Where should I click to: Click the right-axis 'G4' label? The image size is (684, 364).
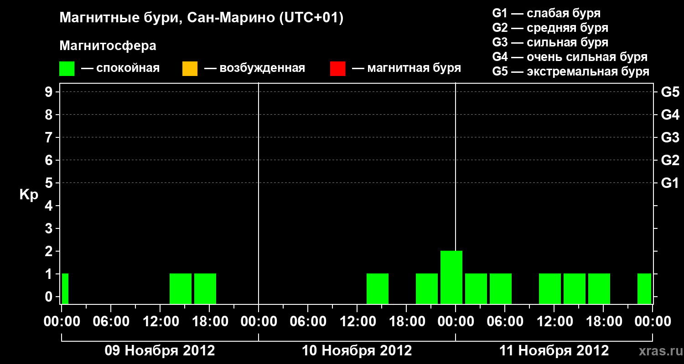point(670,115)
